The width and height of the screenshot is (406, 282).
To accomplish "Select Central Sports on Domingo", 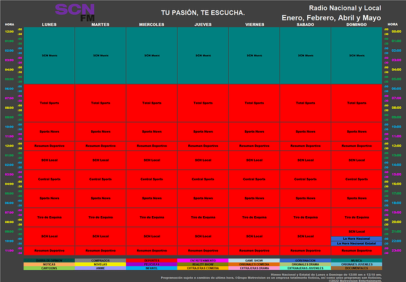I will [357, 179].
